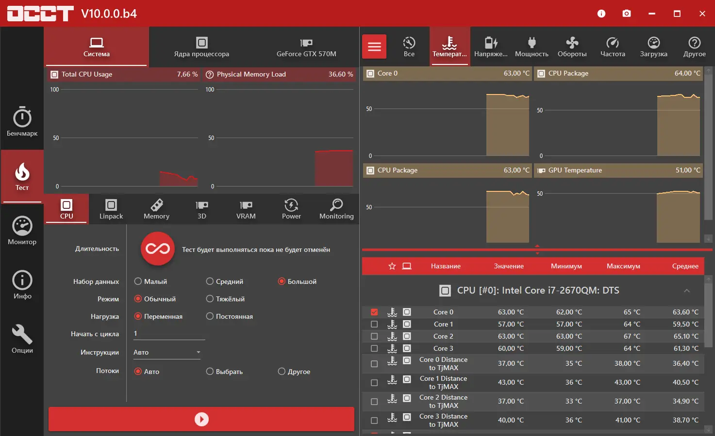Viewport: 715px width, 436px height.
Task: Click the favorites star column header
Action: pos(392,266)
